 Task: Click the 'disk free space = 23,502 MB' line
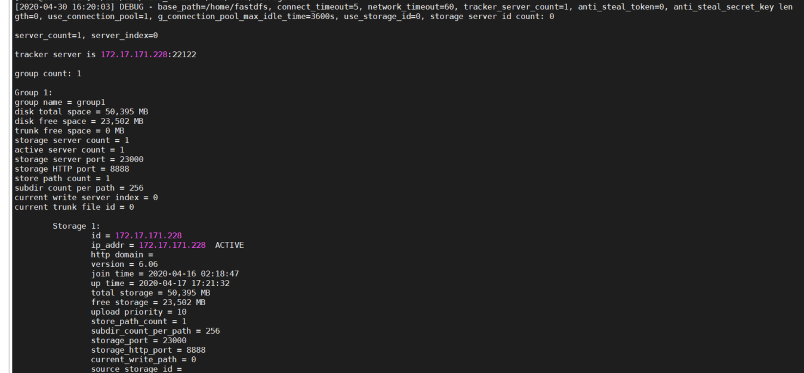point(79,122)
